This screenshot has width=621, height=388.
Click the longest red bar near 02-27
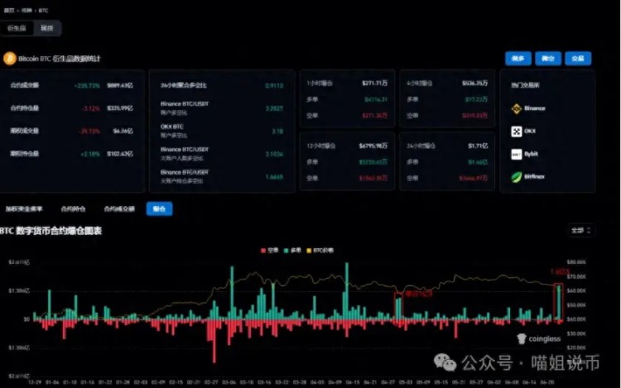[214, 341]
